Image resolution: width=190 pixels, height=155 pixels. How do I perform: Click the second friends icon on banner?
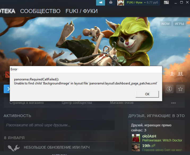tap(180, 74)
